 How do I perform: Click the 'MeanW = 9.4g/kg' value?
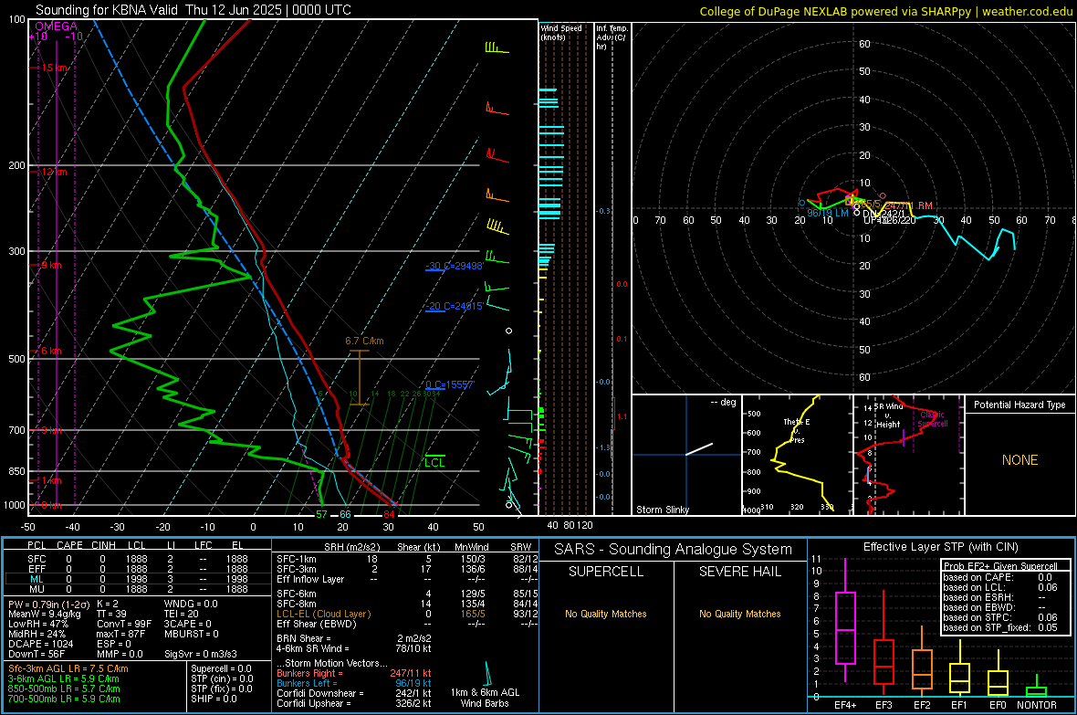pos(44,614)
